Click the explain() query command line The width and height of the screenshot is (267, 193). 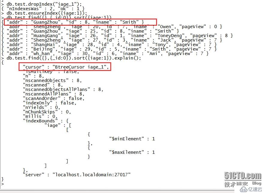tap(71, 58)
